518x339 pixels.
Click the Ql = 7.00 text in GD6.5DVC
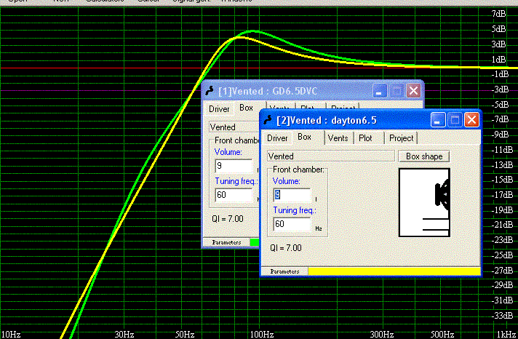coord(227,219)
